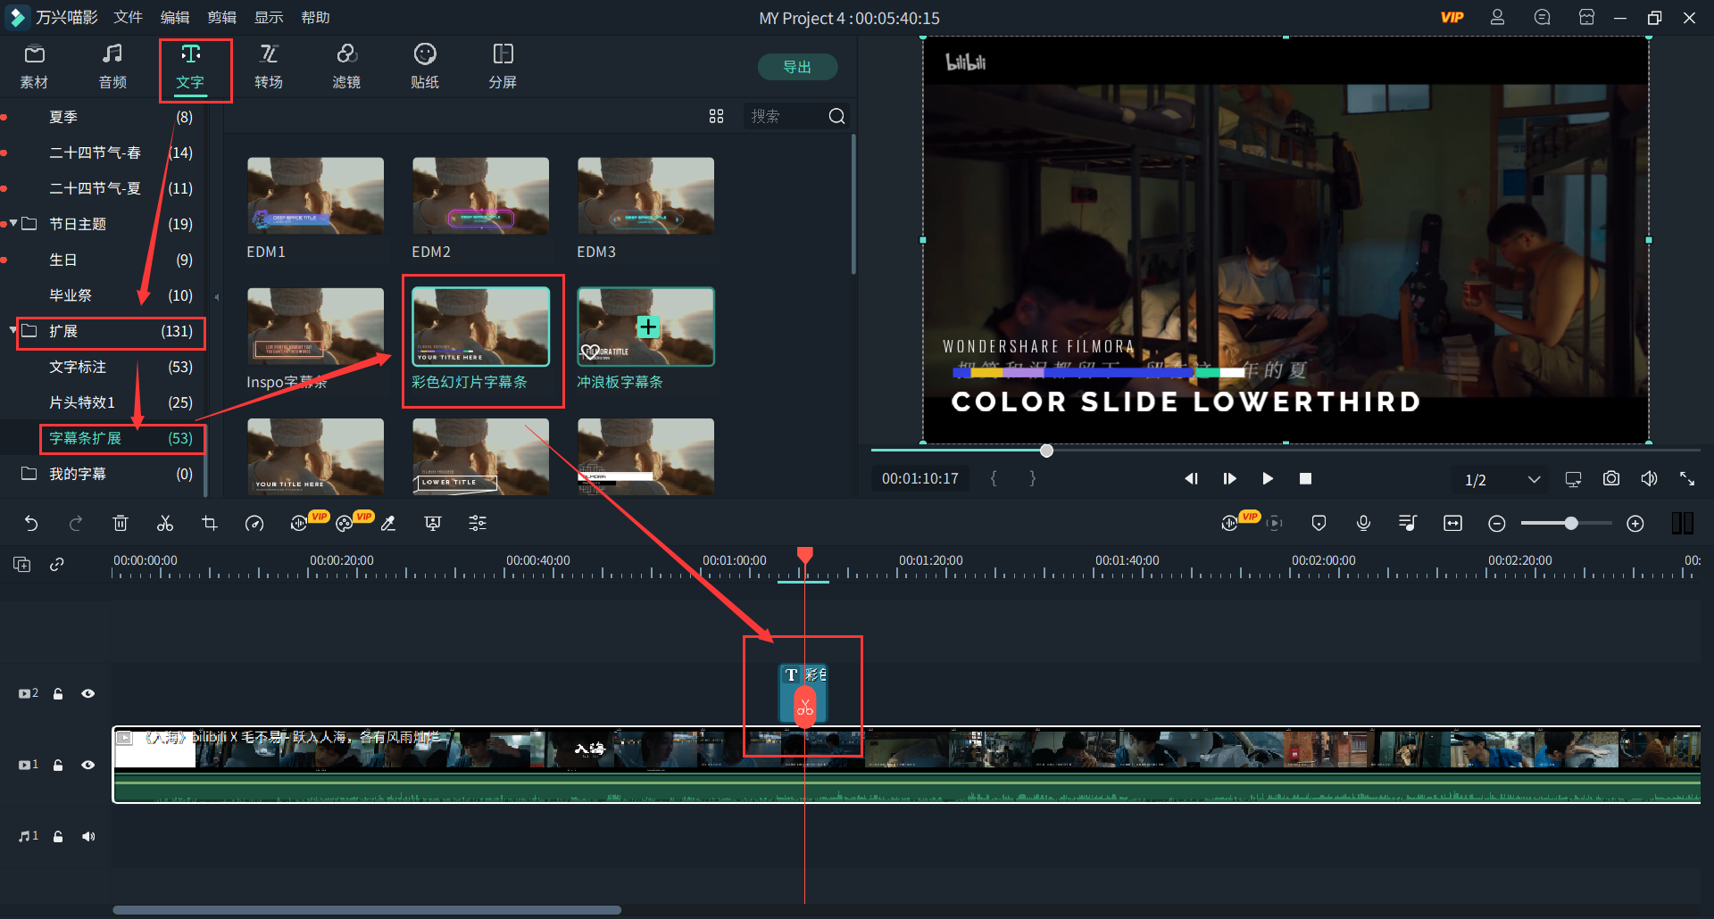This screenshot has width=1714, height=919.
Task: Select the crop tool icon
Action: pos(210,524)
